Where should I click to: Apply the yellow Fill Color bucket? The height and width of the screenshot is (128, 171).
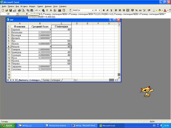click(159, 10)
